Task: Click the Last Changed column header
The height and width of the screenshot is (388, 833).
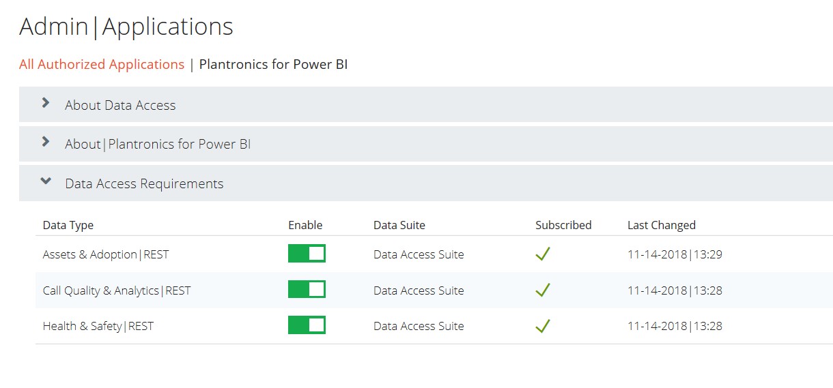Action: coord(662,225)
